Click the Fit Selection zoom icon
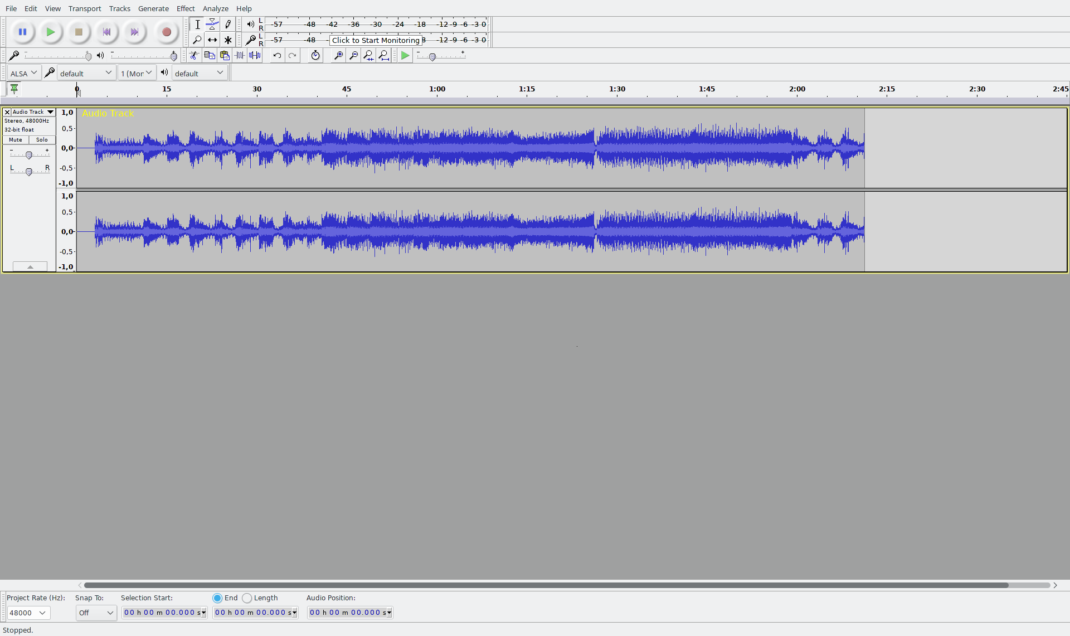This screenshot has height=636, width=1070. (368, 55)
